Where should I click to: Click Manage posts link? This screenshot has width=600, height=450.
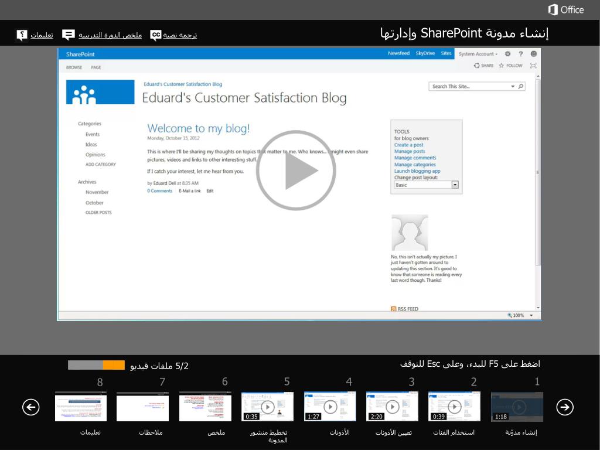point(410,152)
